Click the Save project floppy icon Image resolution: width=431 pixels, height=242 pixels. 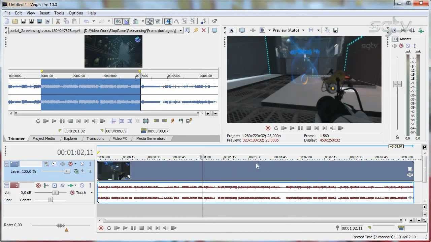point(23,21)
